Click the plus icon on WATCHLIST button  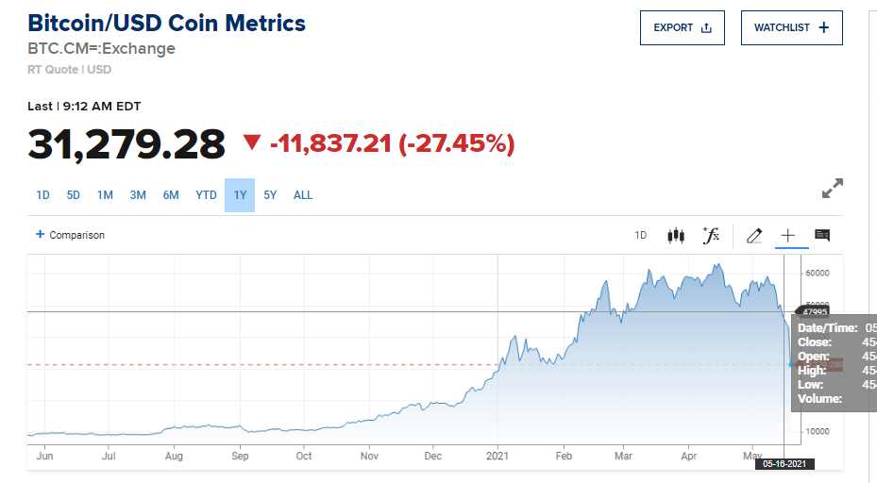pyautogui.click(x=824, y=28)
